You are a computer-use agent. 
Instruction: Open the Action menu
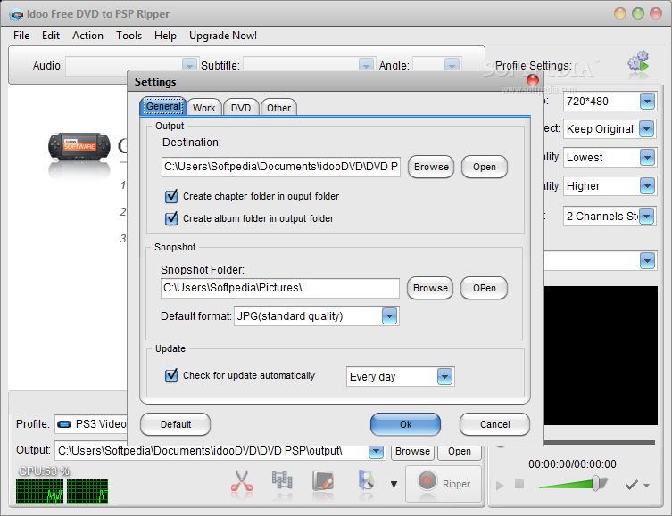pos(87,36)
